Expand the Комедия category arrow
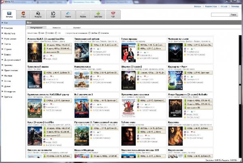The width and height of the screenshot is (243, 163). [x=2, y=28]
